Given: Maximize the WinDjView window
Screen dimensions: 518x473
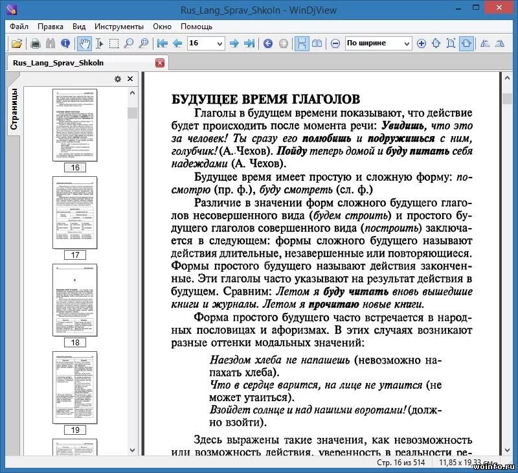Looking at the screenshot, I should pyautogui.click(x=476, y=7).
